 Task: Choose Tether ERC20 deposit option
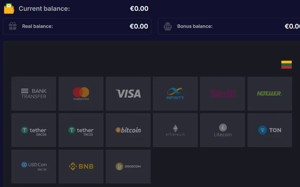pyautogui.click(x=34, y=130)
